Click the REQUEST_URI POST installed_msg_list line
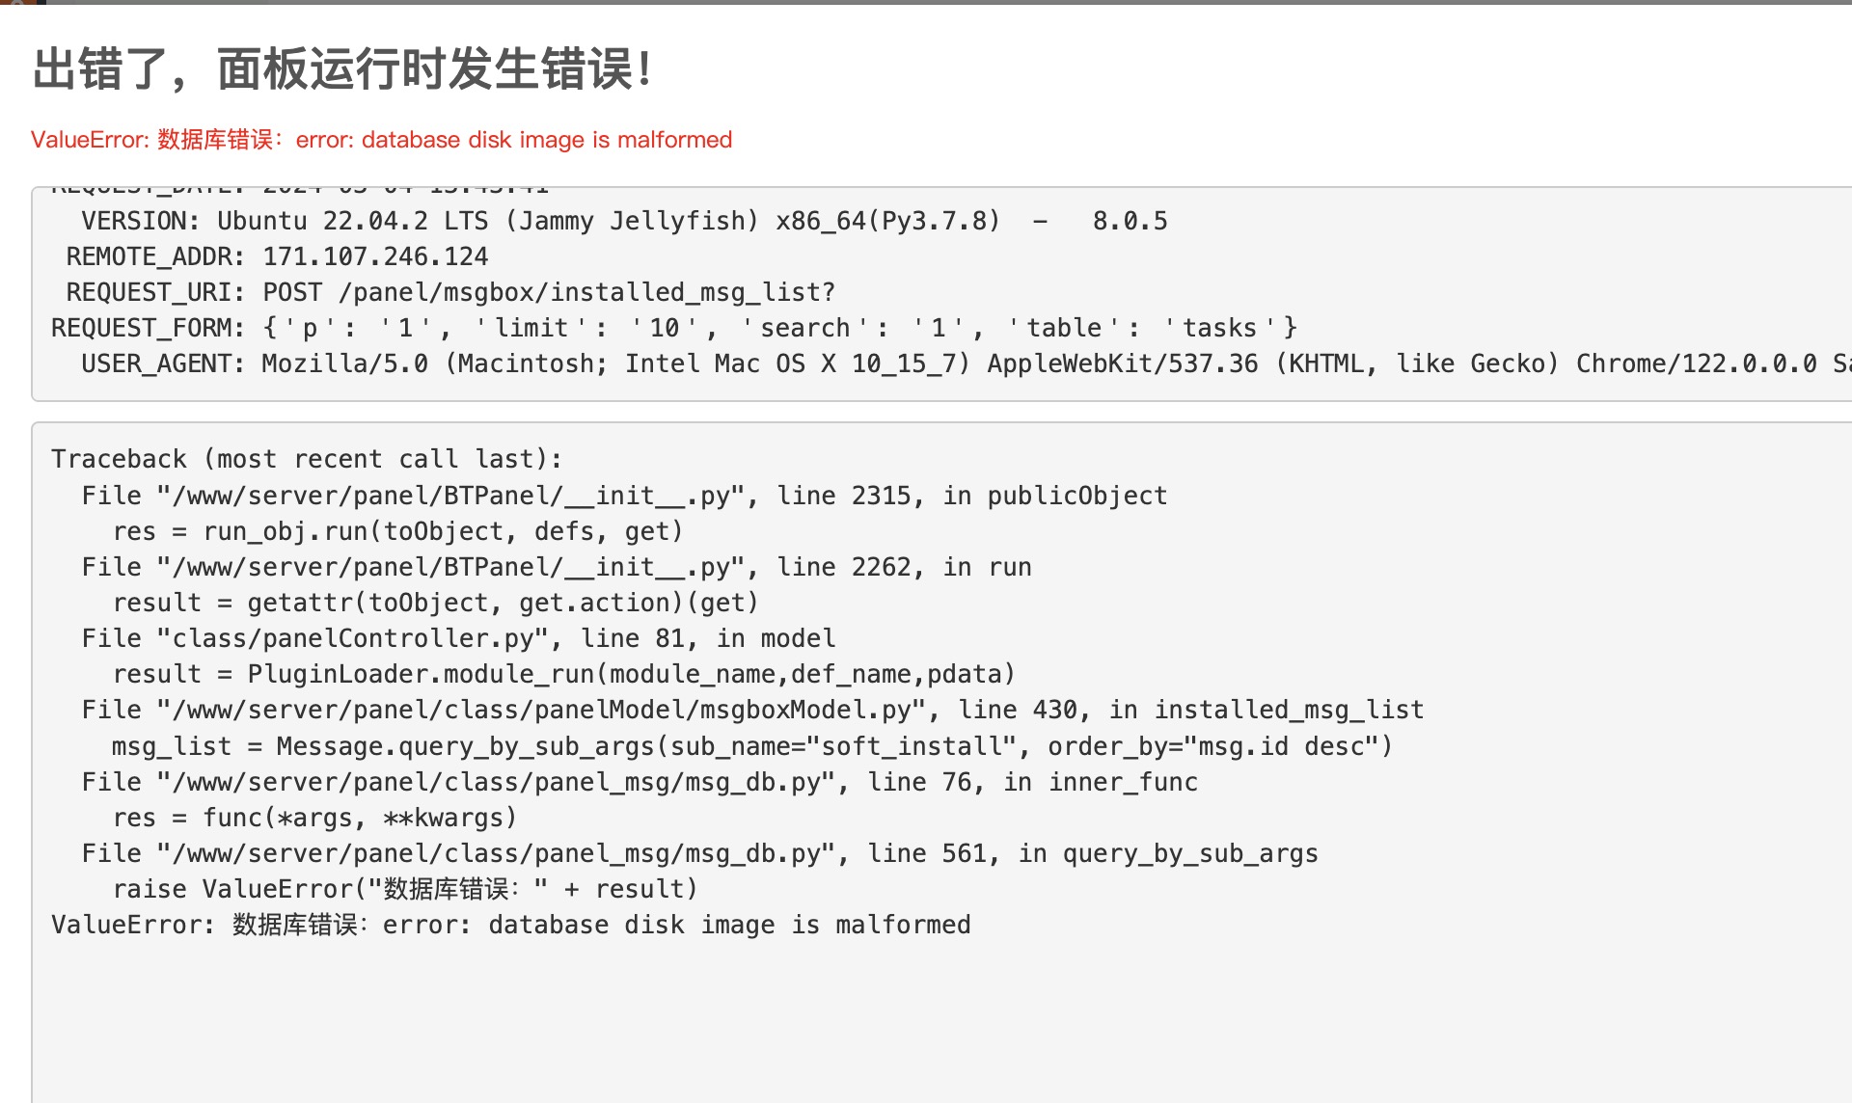 tap(450, 292)
